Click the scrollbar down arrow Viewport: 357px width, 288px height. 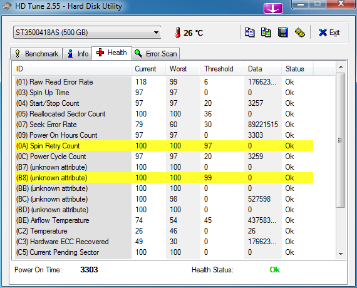click(x=341, y=254)
